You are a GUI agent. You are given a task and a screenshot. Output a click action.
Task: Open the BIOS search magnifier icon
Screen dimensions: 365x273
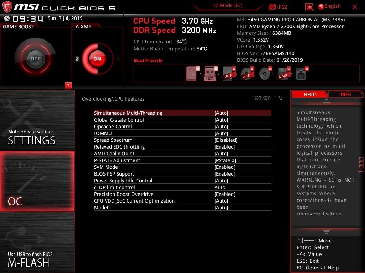309,7
